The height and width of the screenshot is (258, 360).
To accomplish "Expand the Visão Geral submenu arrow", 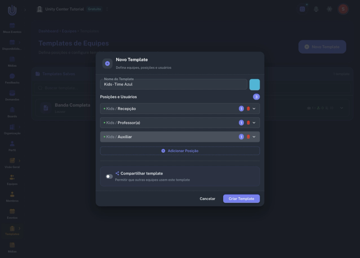I will pos(19,161).
